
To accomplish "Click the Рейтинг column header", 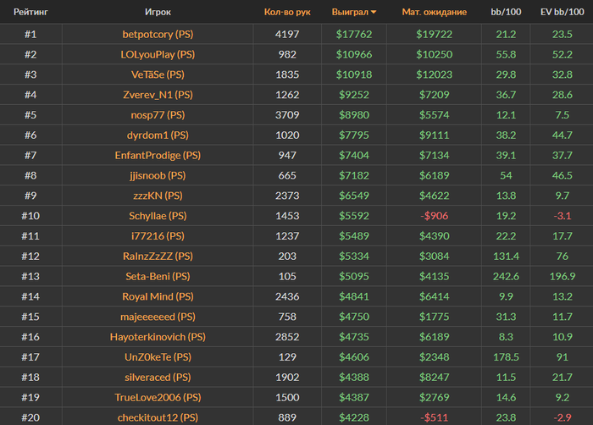I will pyautogui.click(x=30, y=13).
